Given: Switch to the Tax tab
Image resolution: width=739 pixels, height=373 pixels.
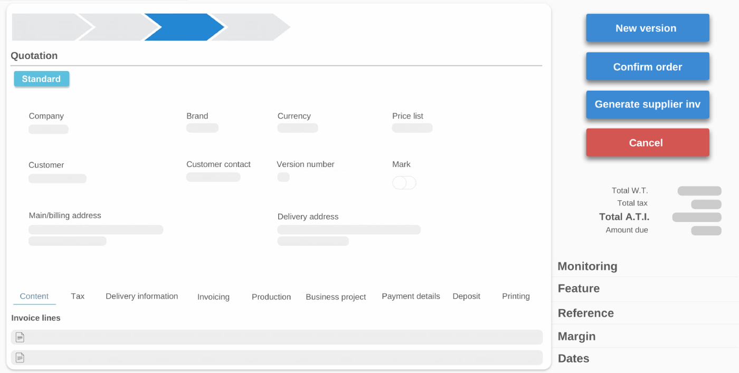Looking at the screenshot, I should point(78,296).
